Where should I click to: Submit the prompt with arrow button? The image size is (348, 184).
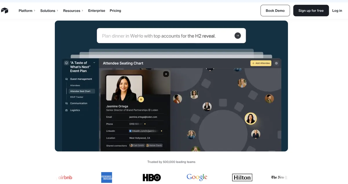coord(238,36)
